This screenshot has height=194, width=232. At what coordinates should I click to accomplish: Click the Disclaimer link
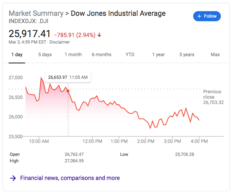(x=60, y=42)
